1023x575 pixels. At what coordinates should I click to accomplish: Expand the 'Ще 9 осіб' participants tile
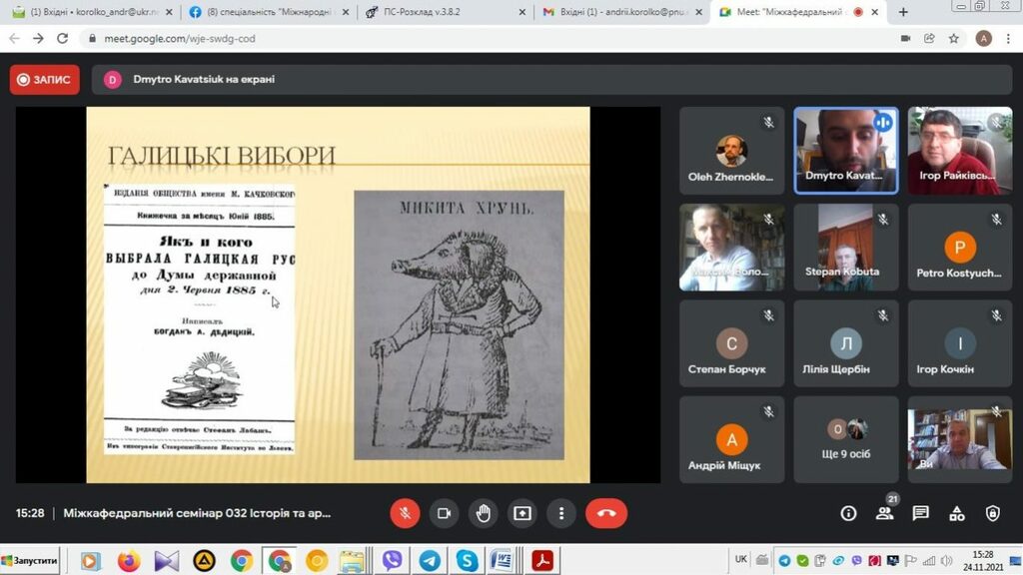tap(846, 439)
